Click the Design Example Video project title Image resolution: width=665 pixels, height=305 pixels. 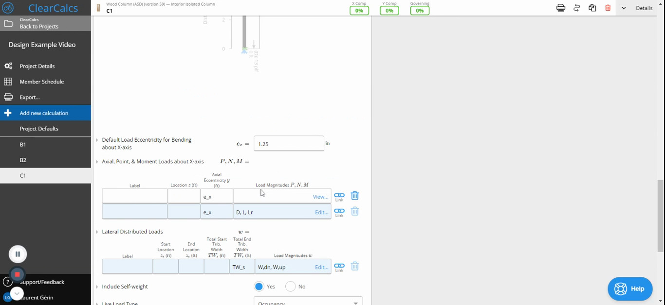coord(42,45)
